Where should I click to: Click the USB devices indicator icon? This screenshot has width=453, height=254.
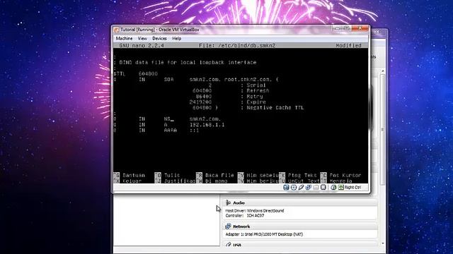[x=301, y=187]
